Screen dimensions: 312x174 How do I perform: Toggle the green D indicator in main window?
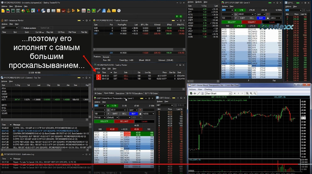(177, 16)
